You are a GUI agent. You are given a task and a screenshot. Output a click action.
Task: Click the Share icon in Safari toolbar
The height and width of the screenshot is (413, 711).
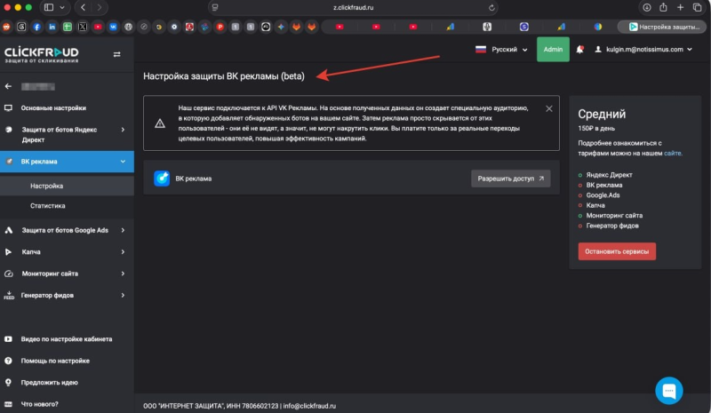coord(663,7)
